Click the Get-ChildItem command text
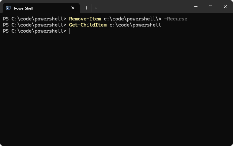 (x=88, y=25)
